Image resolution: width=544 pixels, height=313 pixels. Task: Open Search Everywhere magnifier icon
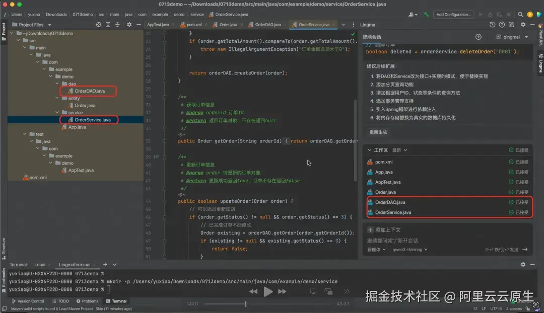click(520, 15)
